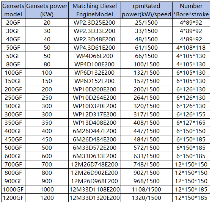Click engine model WP10D320E200
The width and height of the screenshot is (212, 204).
94,106
